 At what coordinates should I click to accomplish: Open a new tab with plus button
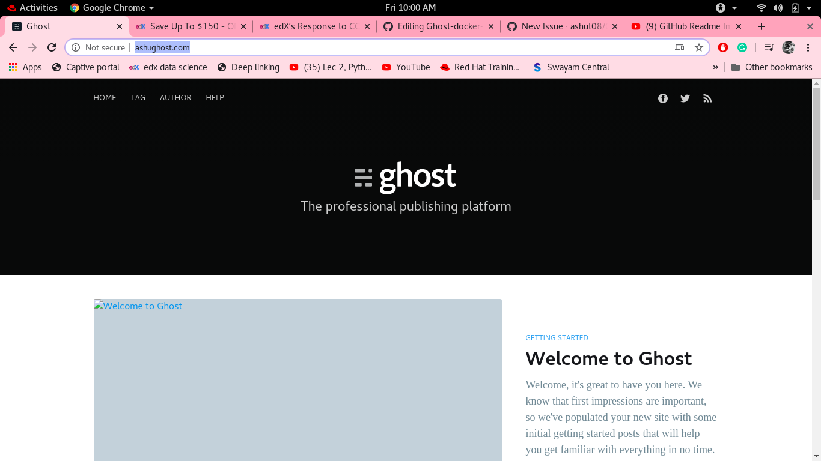coord(761,26)
